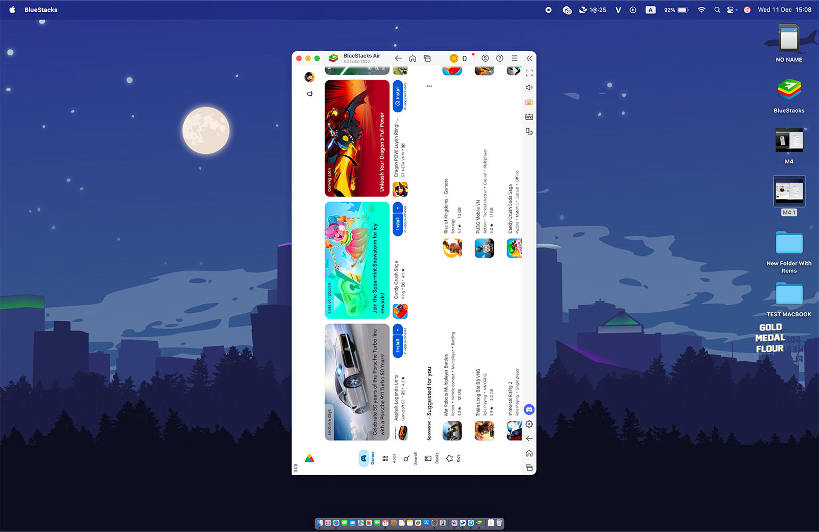
Task: Click the Rise of Kingdoms - Gamota title
Action: 446,206
